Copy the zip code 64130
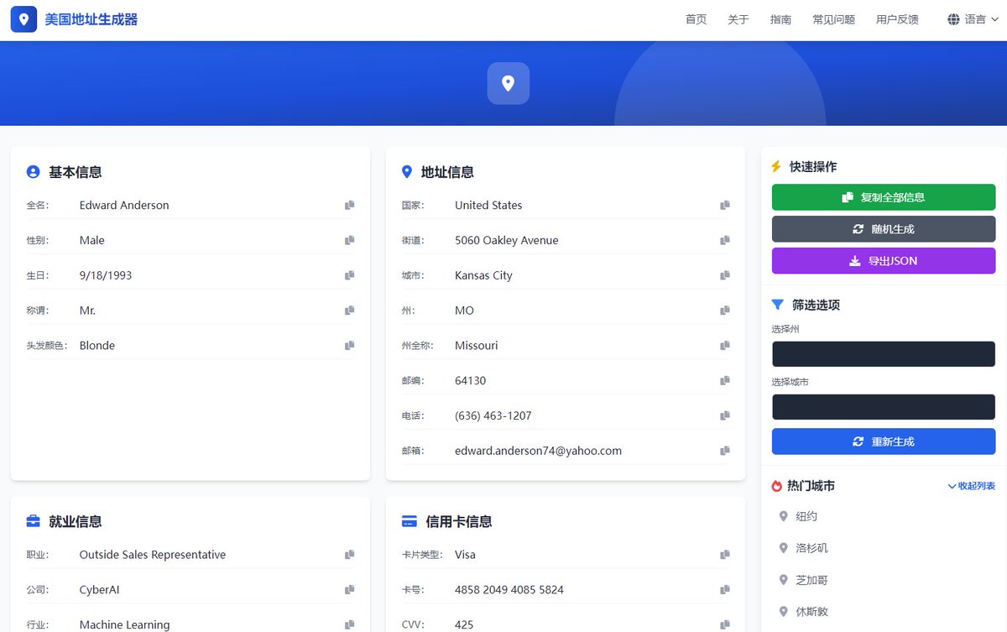The height and width of the screenshot is (632, 1007). pos(725,381)
